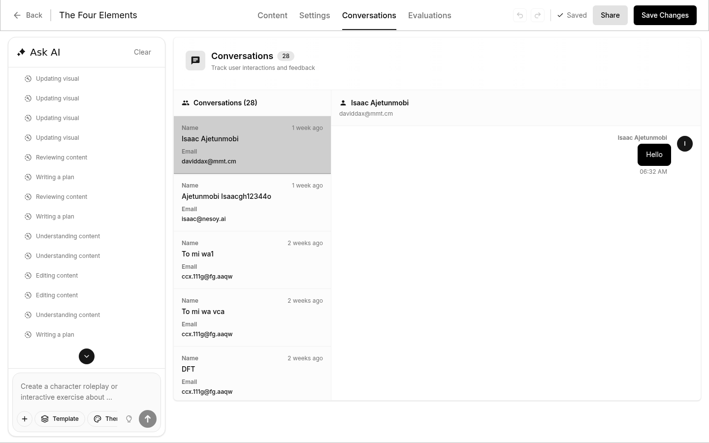Clear the Ask AI history

coord(142,52)
